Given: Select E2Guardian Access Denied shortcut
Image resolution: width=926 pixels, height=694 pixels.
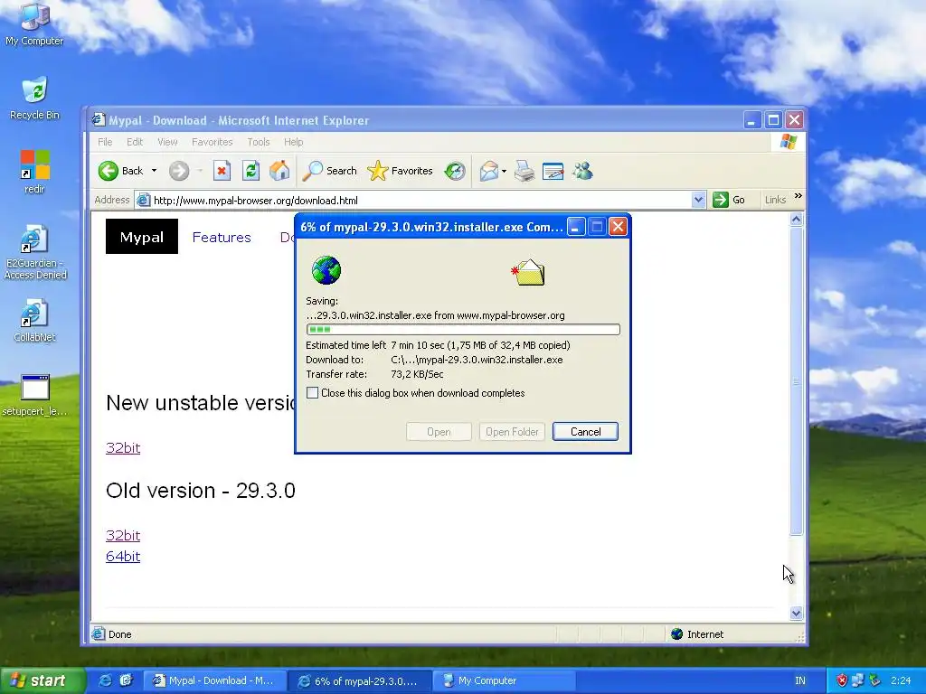Looking at the screenshot, I should point(35,252).
